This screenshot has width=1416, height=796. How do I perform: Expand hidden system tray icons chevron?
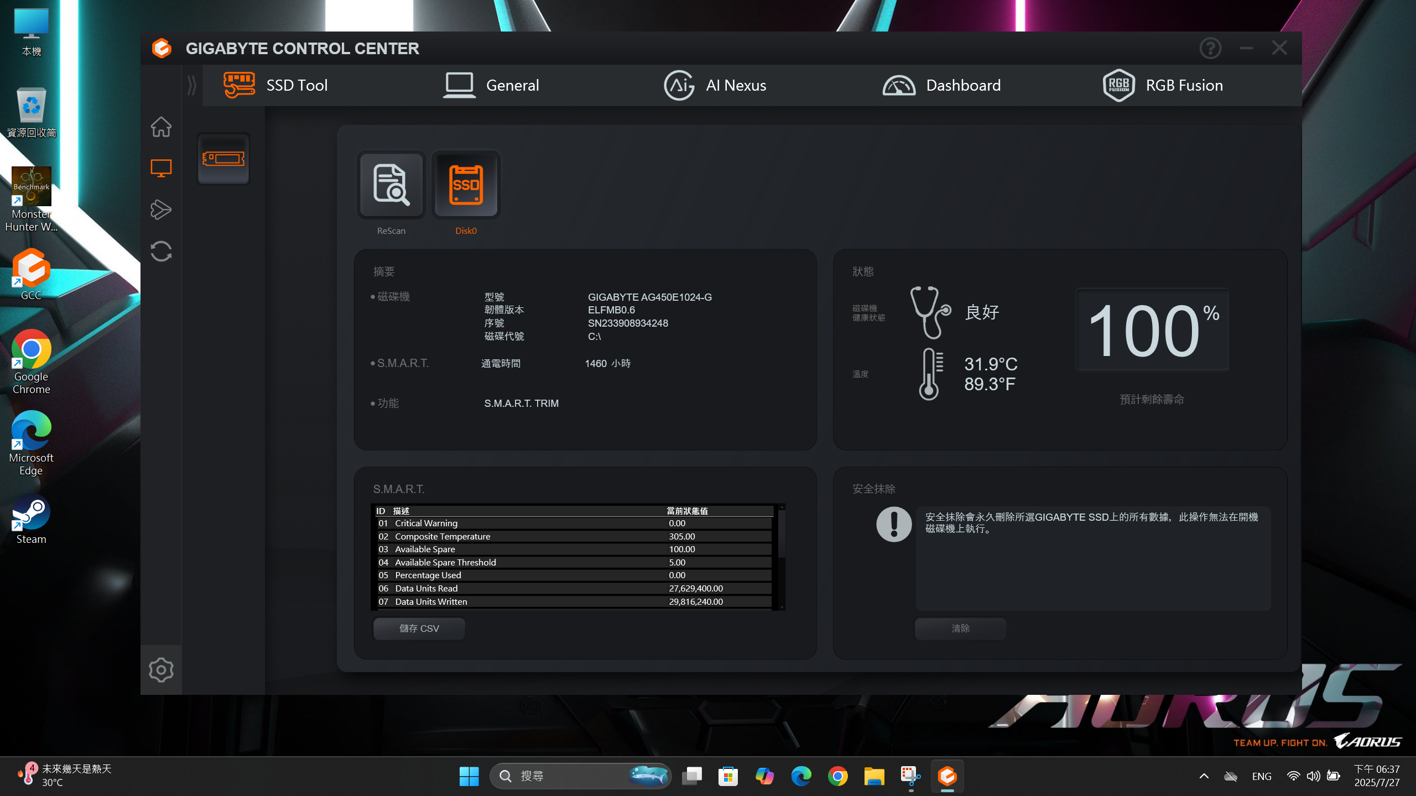click(1204, 776)
